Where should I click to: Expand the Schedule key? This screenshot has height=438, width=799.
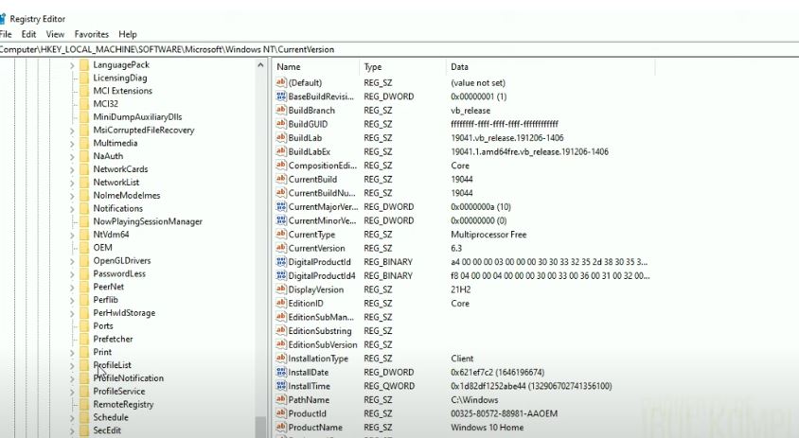tap(72, 417)
